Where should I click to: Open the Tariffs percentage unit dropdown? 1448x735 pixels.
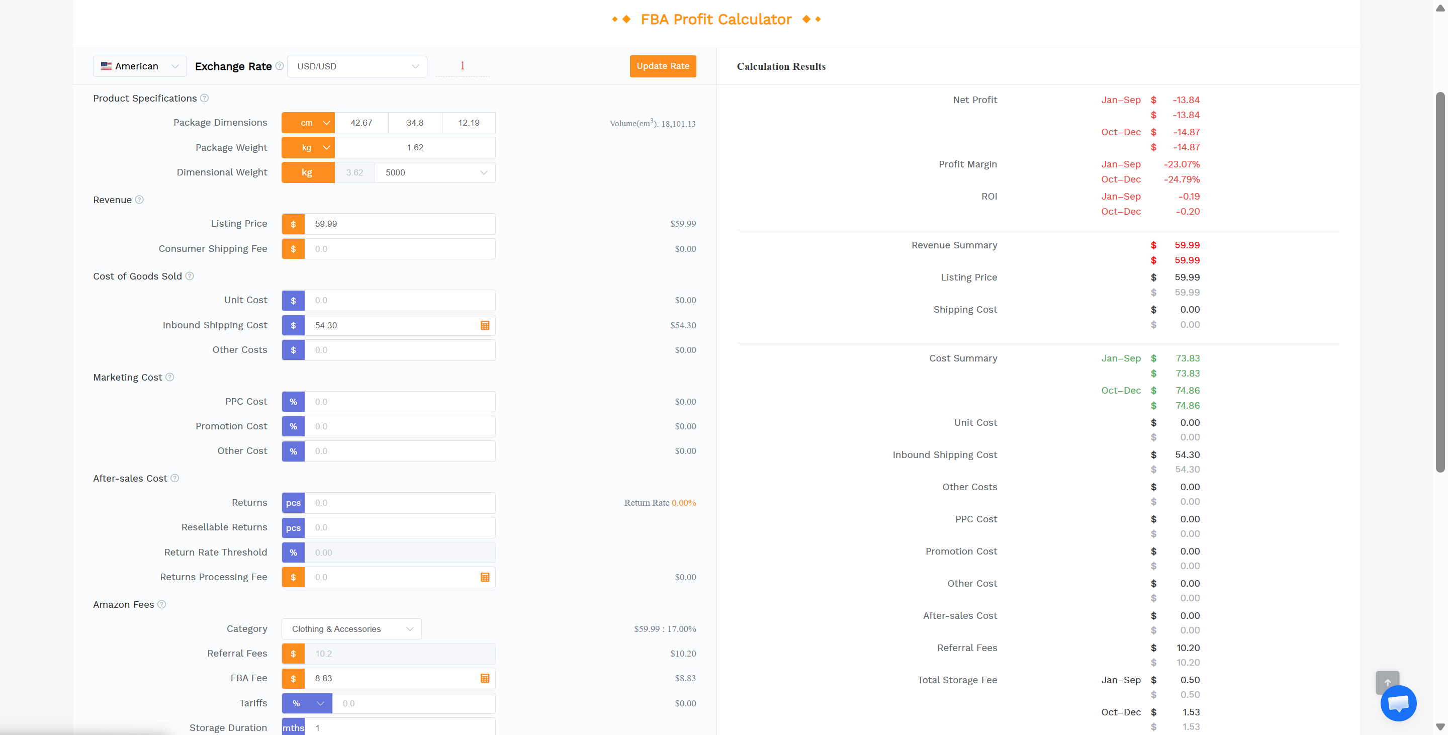tap(307, 703)
